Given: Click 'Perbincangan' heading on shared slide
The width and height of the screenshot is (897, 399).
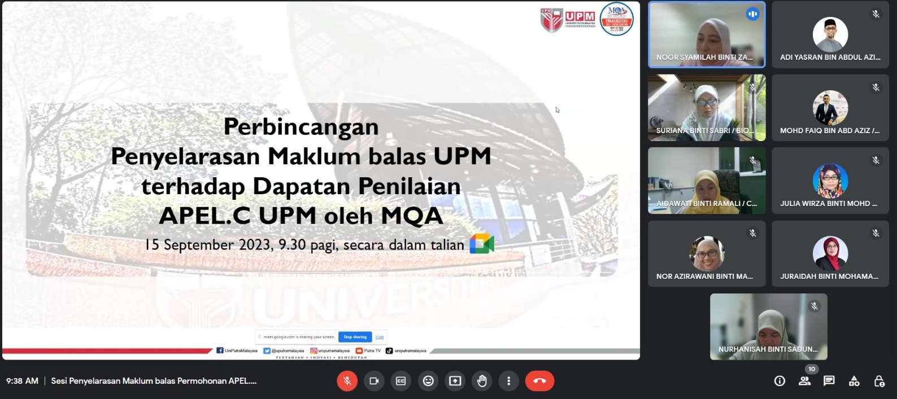Looking at the screenshot, I should pyautogui.click(x=301, y=127).
